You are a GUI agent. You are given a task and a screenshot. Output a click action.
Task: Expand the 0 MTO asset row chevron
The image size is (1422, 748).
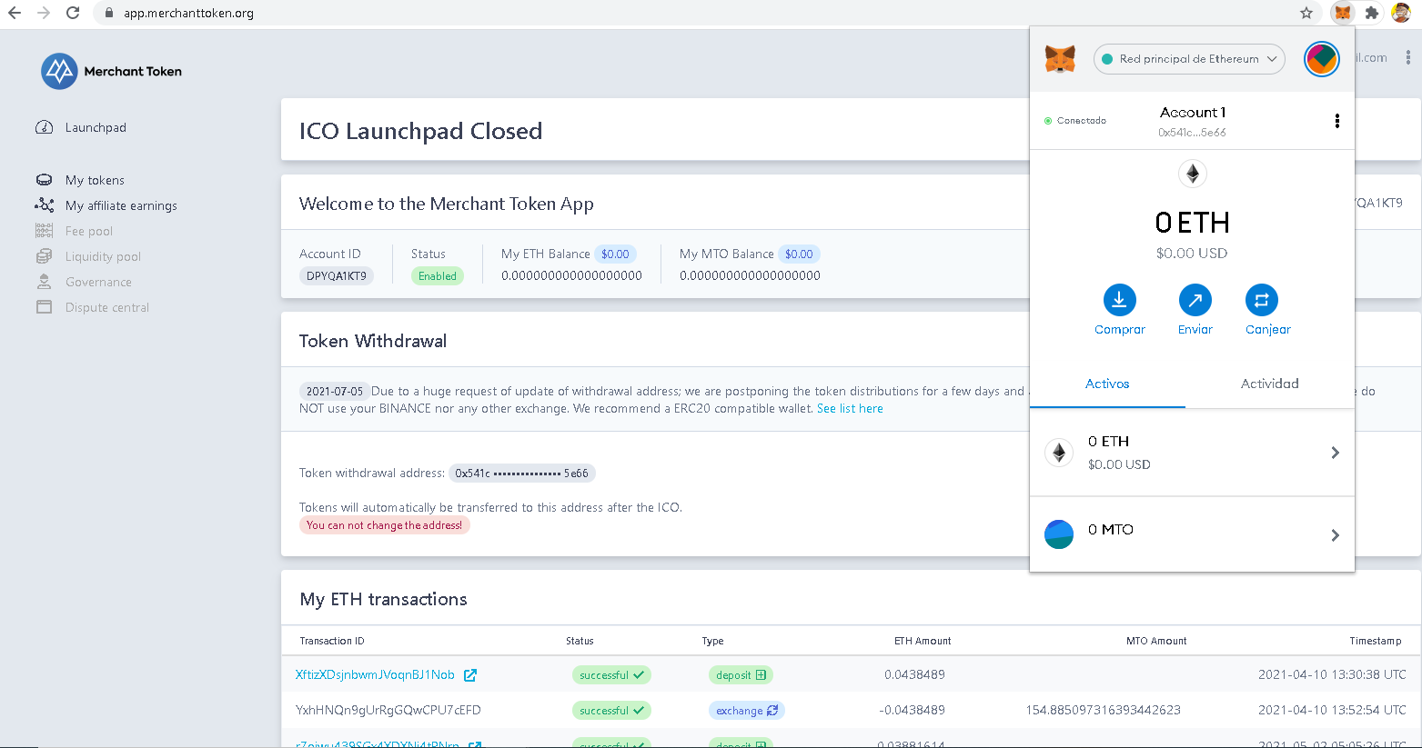1335,535
